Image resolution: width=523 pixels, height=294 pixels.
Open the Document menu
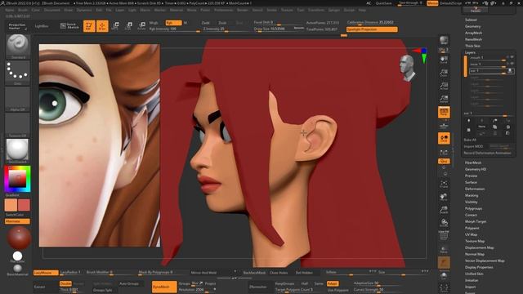click(x=52, y=10)
